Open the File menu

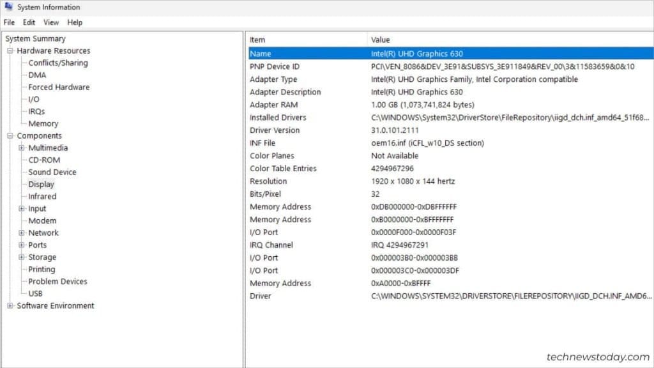[9, 22]
